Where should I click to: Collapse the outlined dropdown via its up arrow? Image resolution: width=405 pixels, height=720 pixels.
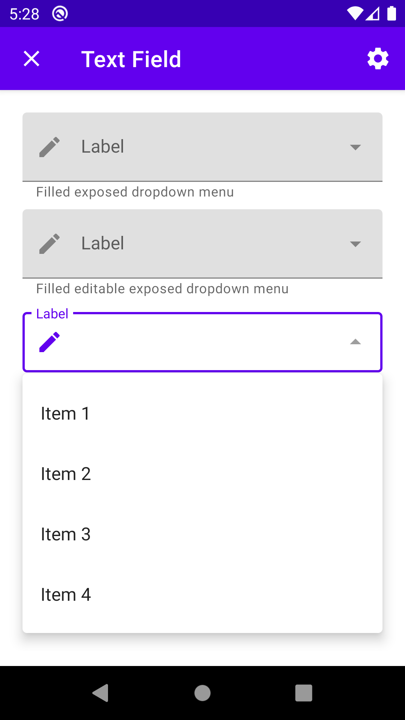click(355, 342)
